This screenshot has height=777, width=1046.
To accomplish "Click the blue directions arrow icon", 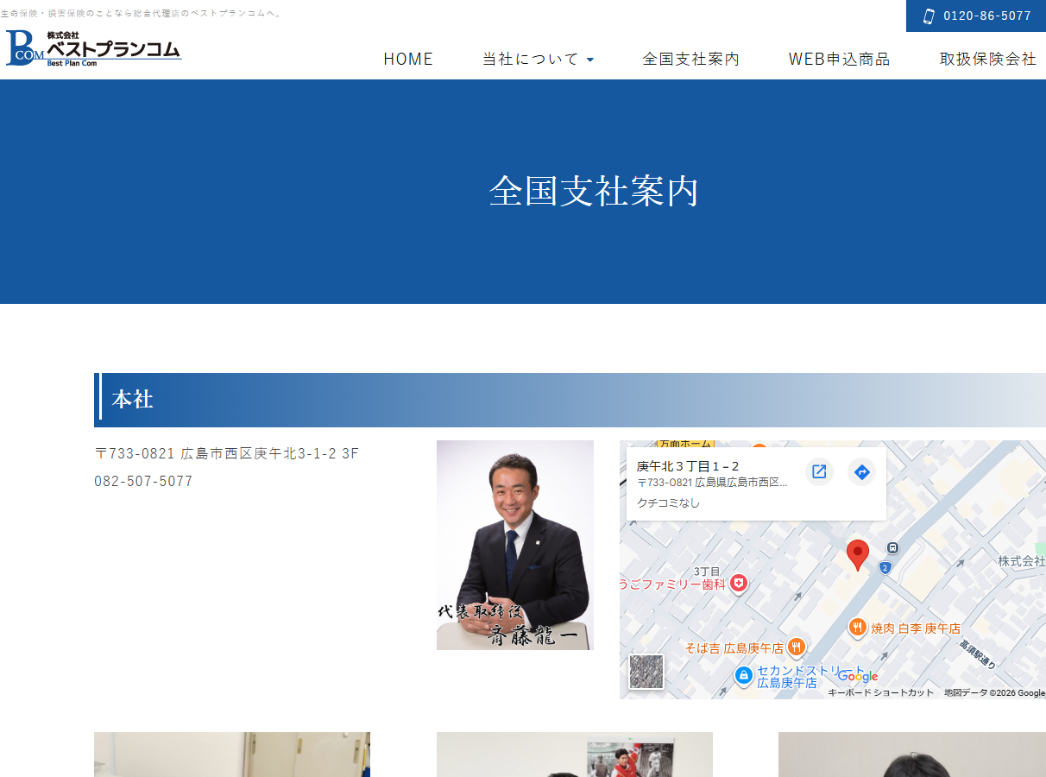I will (861, 471).
